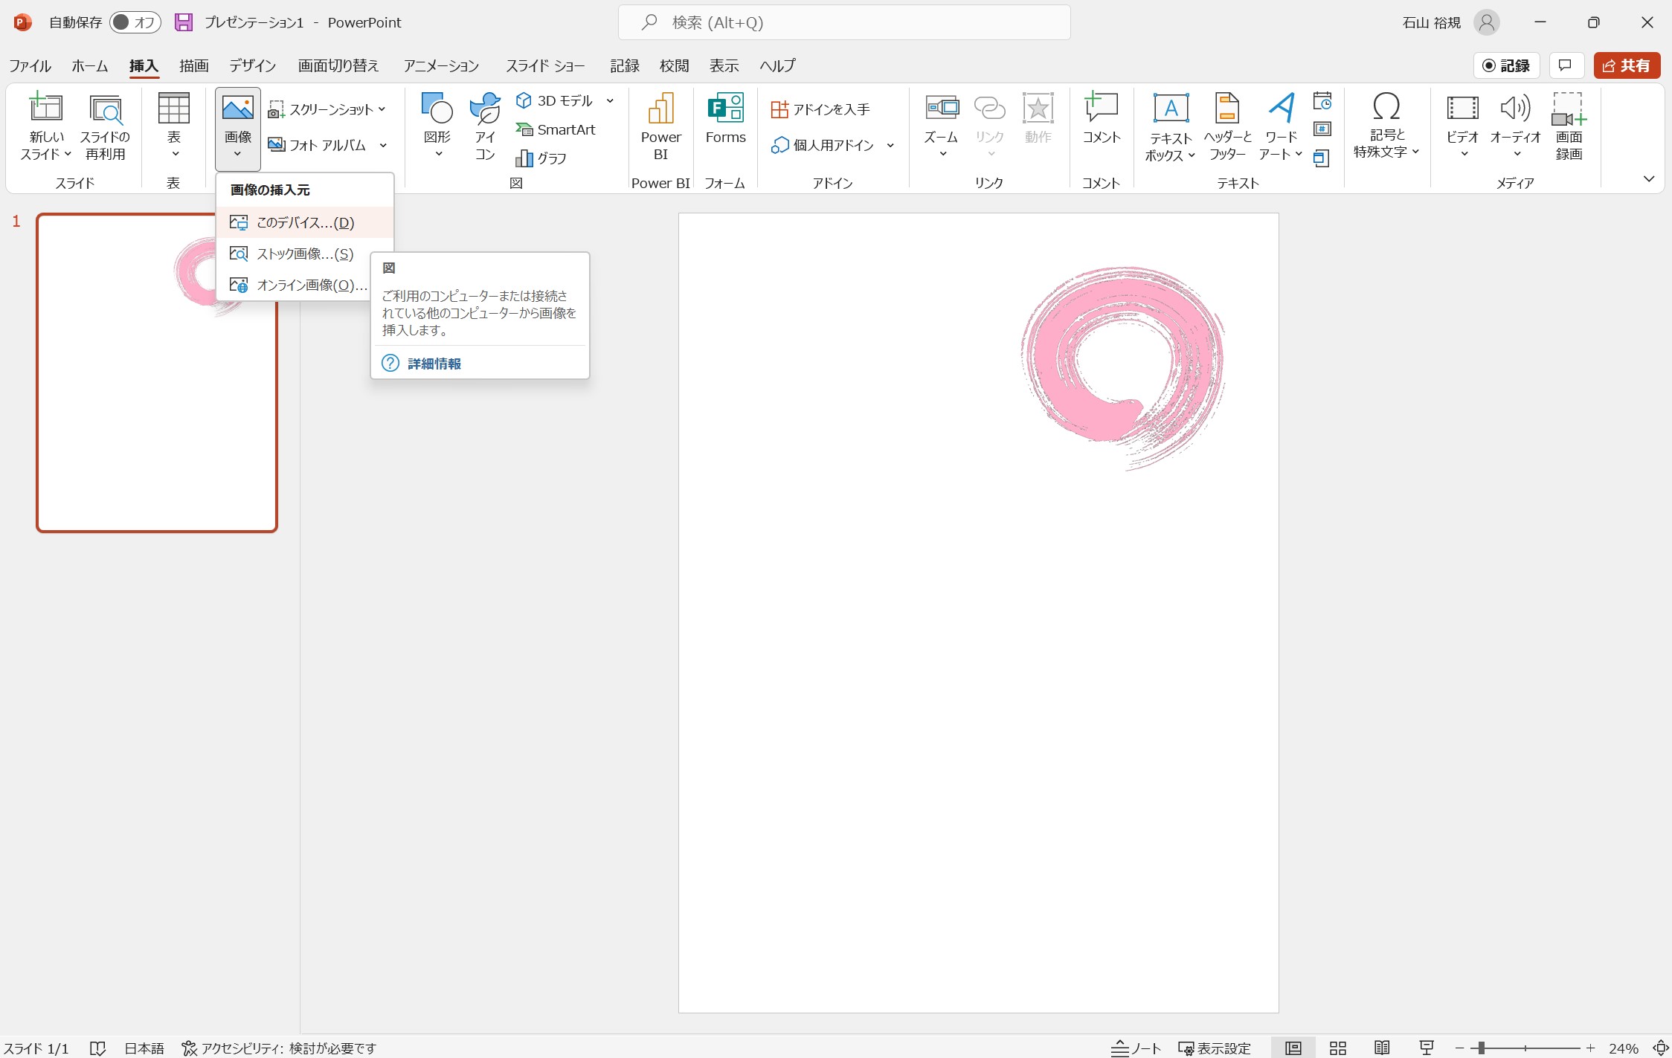Image resolution: width=1672 pixels, height=1058 pixels.
Task: Switch to slide sorter view in the status bar
Action: (x=1337, y=1048)
